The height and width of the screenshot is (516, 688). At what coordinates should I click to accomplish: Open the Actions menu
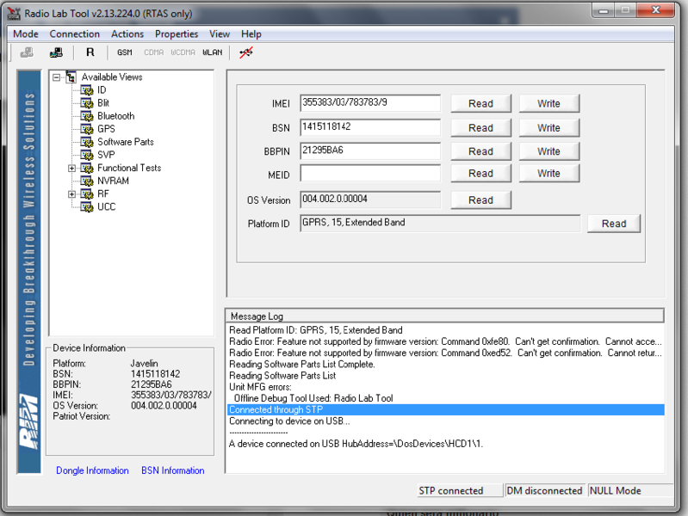pos(127,34)
